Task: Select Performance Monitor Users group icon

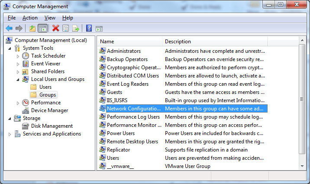Action: (103, 125)
